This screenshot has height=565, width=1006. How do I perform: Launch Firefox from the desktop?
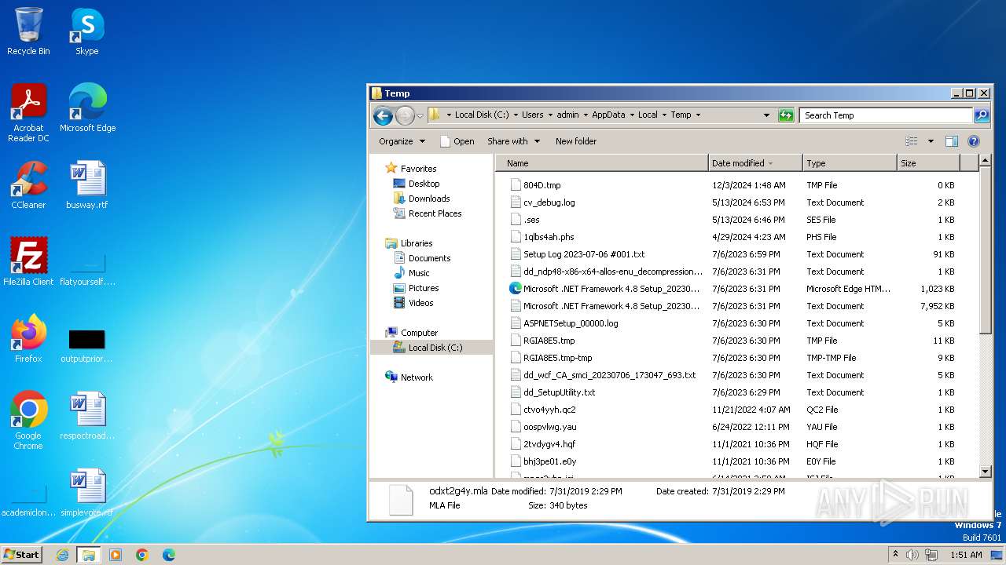[x=28, y=338]
